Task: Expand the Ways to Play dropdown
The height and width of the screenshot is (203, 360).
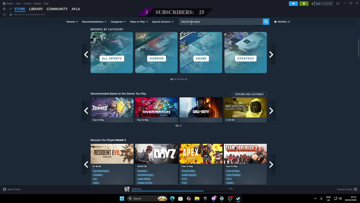Action: coord(139,22)
